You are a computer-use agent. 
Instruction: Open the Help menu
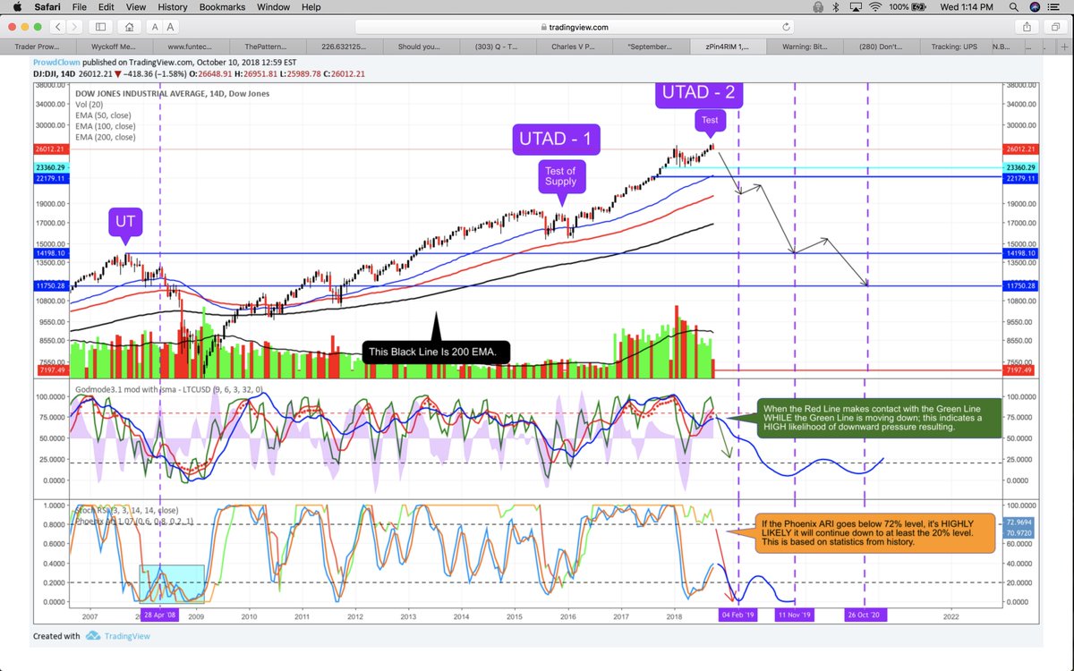tap(311, 7)
